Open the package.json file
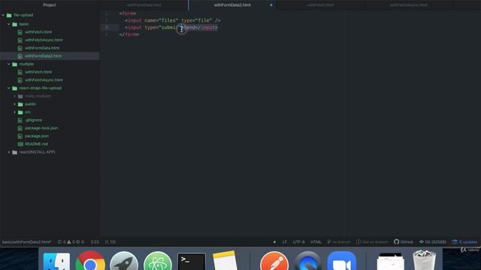This screenshot has width=481, height=270. tap(37, 136)
